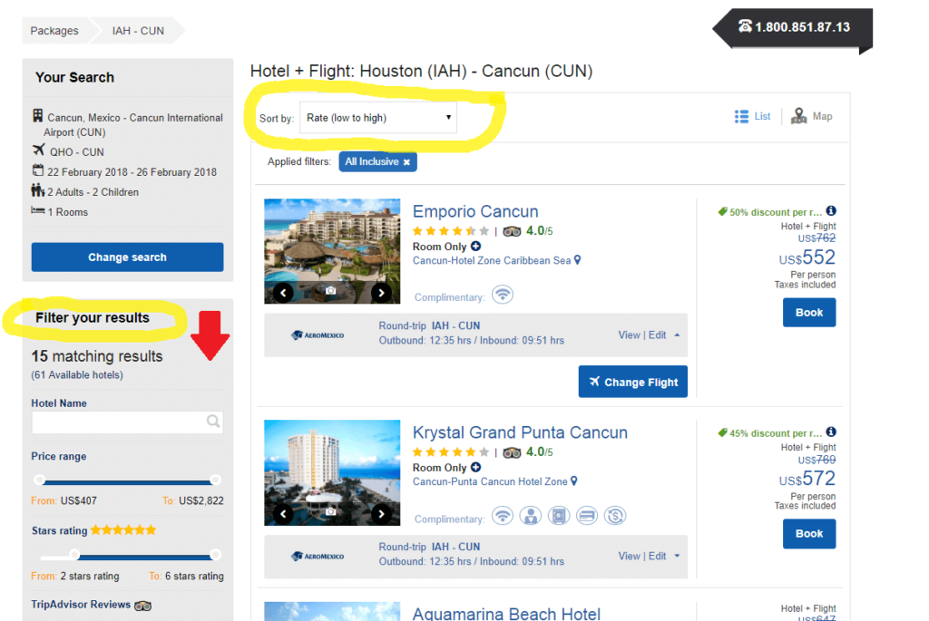The height and width of the screenshot is (621, 929).
Task: Switch to Map view
Action: pos(811,116)
